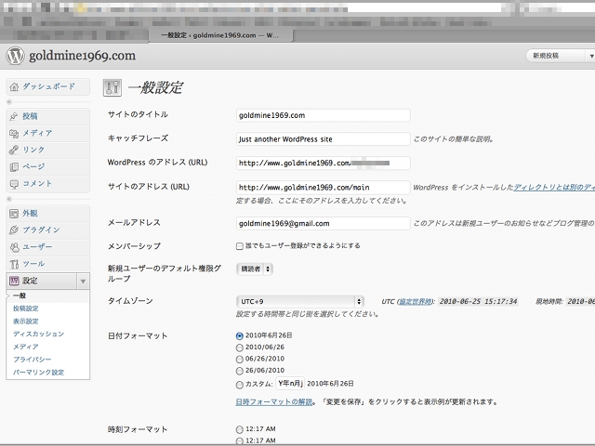Viewport: 595px width, 446px height.
Task: Focus サイトのタイトル input field
Action: click(x=323, y=115)
